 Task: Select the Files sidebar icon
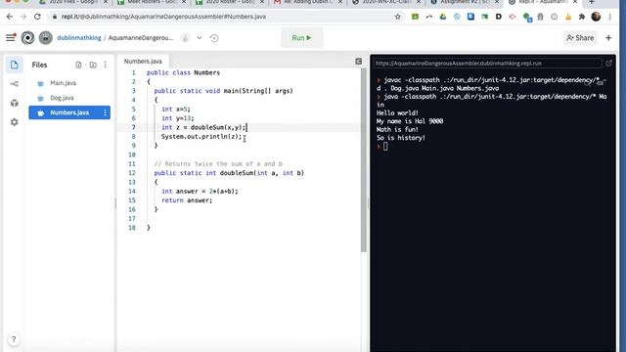point(15,65)
